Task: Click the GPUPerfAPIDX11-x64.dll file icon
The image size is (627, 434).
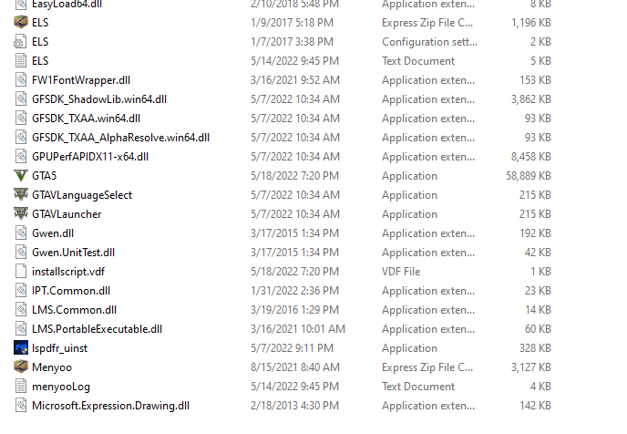Action: click(21, 157)
